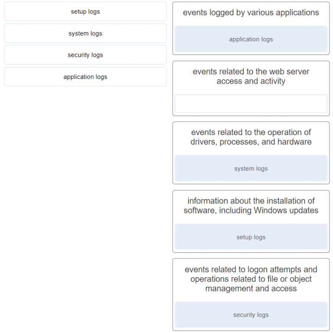333x333 pixels.
Task: Click the system logs answer placed under drivers description
Action: (x=251, y=168)
